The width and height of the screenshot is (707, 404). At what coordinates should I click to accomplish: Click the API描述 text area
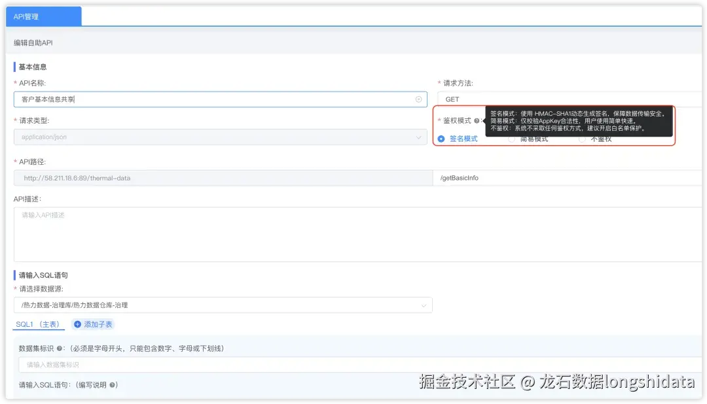(357, 234)
